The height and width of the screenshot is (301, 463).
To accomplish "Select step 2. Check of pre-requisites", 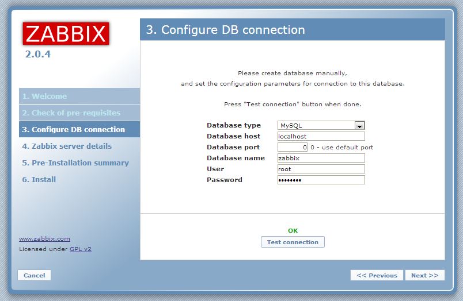I will pyautogui.click(x=79, y=113).
